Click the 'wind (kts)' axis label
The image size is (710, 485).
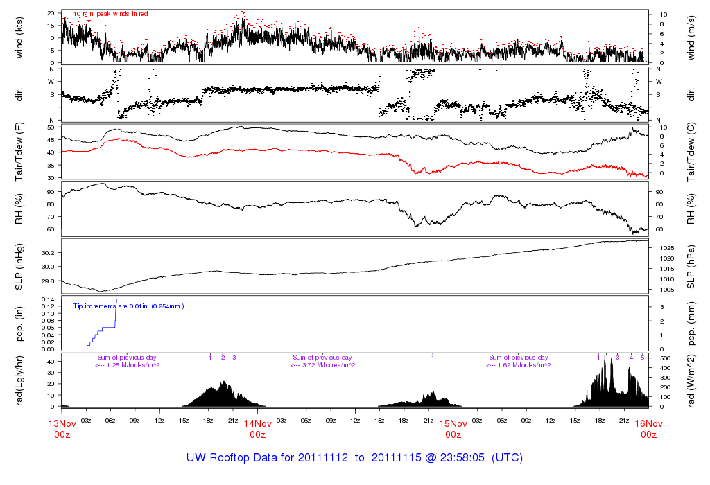pyautogui.click(x=19, y=37)
